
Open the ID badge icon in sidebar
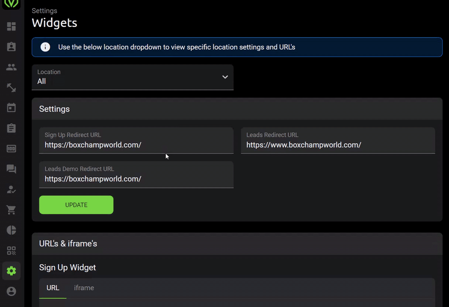(11, 46)
